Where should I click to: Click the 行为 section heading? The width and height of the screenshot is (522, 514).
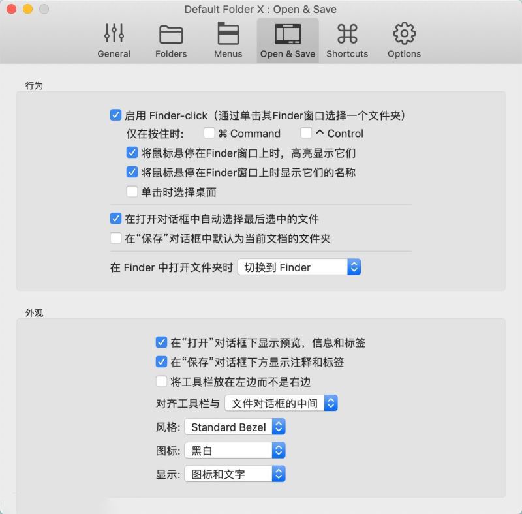[x=34, y=85]
